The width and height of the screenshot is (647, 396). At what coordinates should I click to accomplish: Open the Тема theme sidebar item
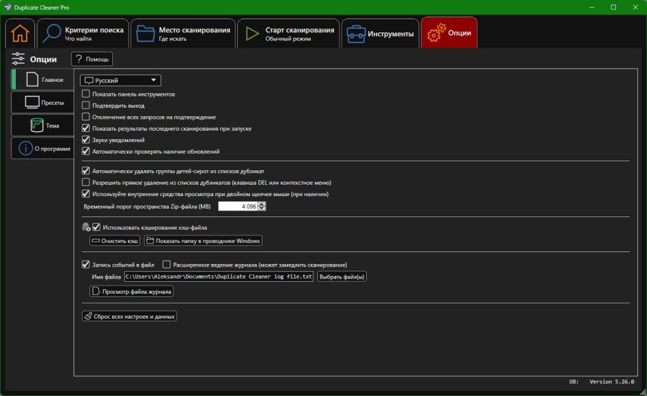(x=43, y=125)
